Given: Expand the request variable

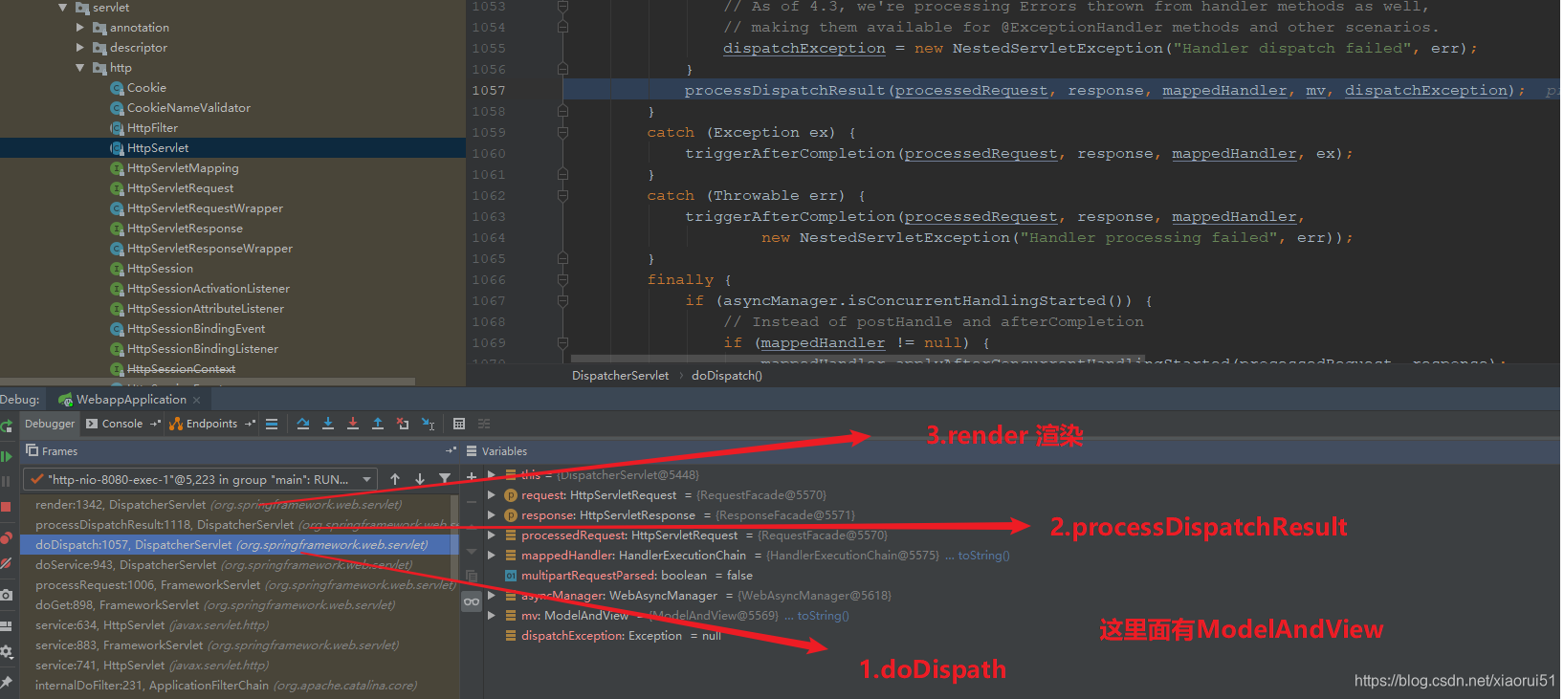Looking at the screenshot, I should 492,495.
